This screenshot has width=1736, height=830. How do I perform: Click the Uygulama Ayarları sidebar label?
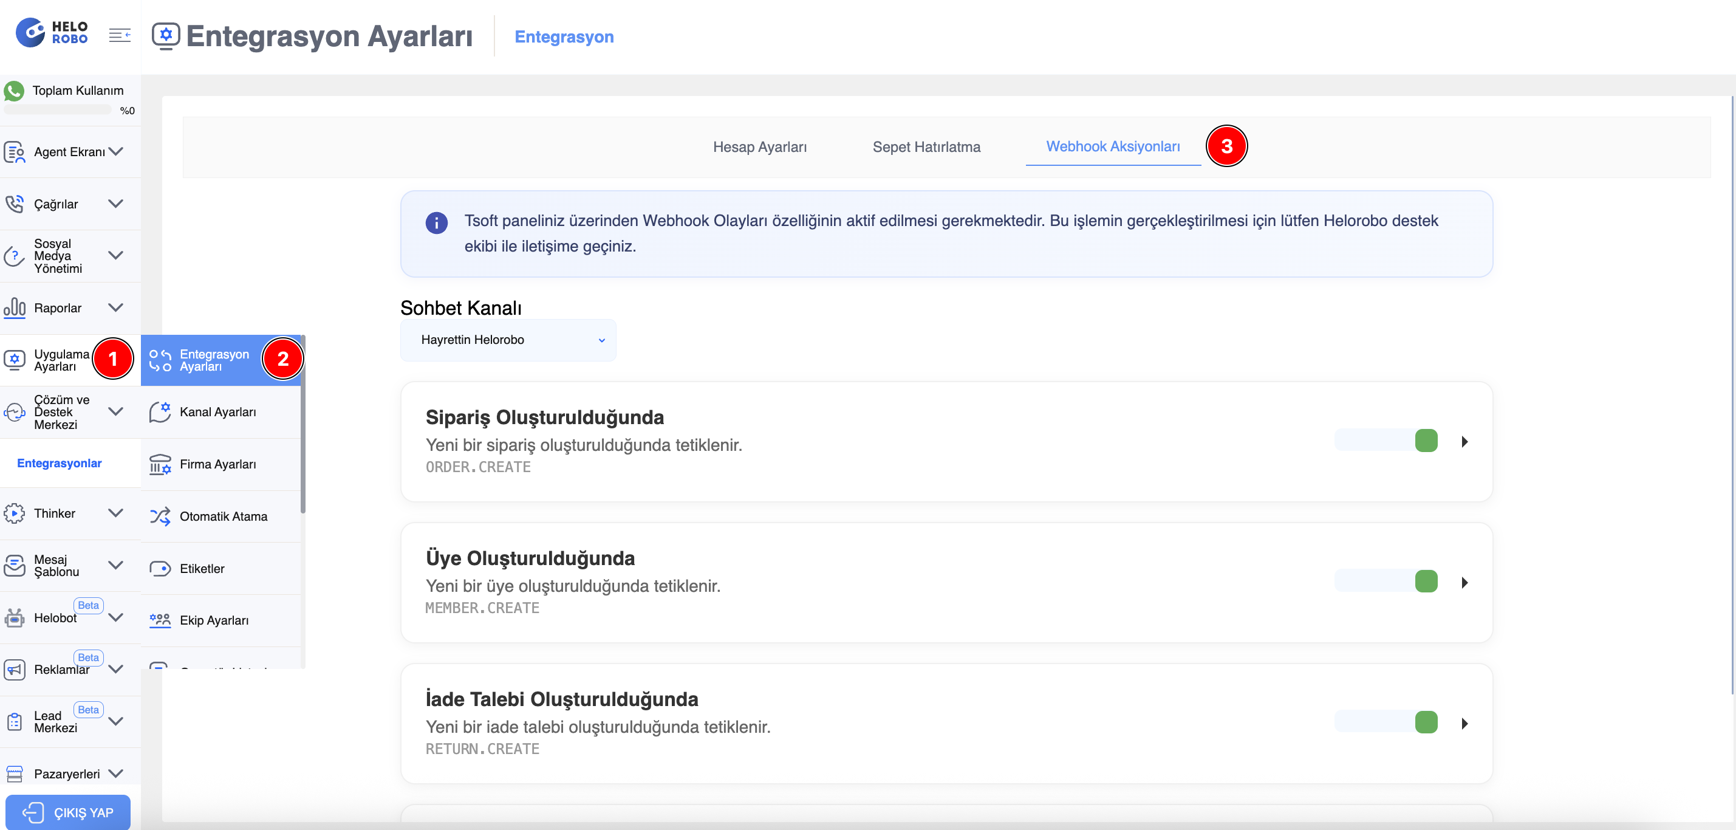click(x=61, y=360)
